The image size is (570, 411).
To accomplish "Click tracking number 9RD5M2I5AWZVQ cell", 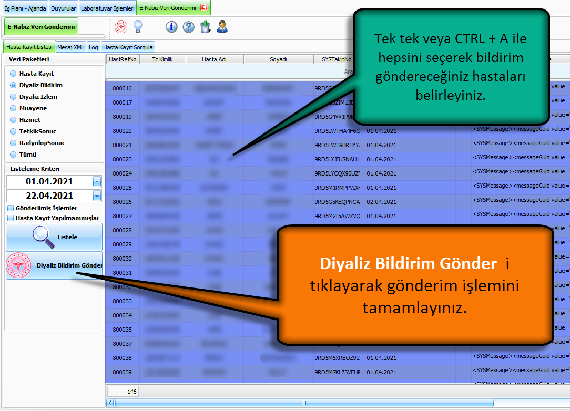I will coord(338,216).
